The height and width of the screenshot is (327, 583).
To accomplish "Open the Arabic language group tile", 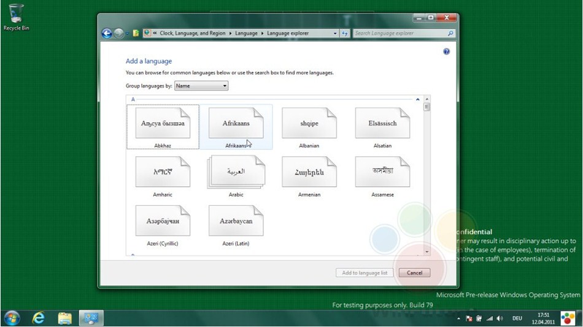I will (236, 176).
